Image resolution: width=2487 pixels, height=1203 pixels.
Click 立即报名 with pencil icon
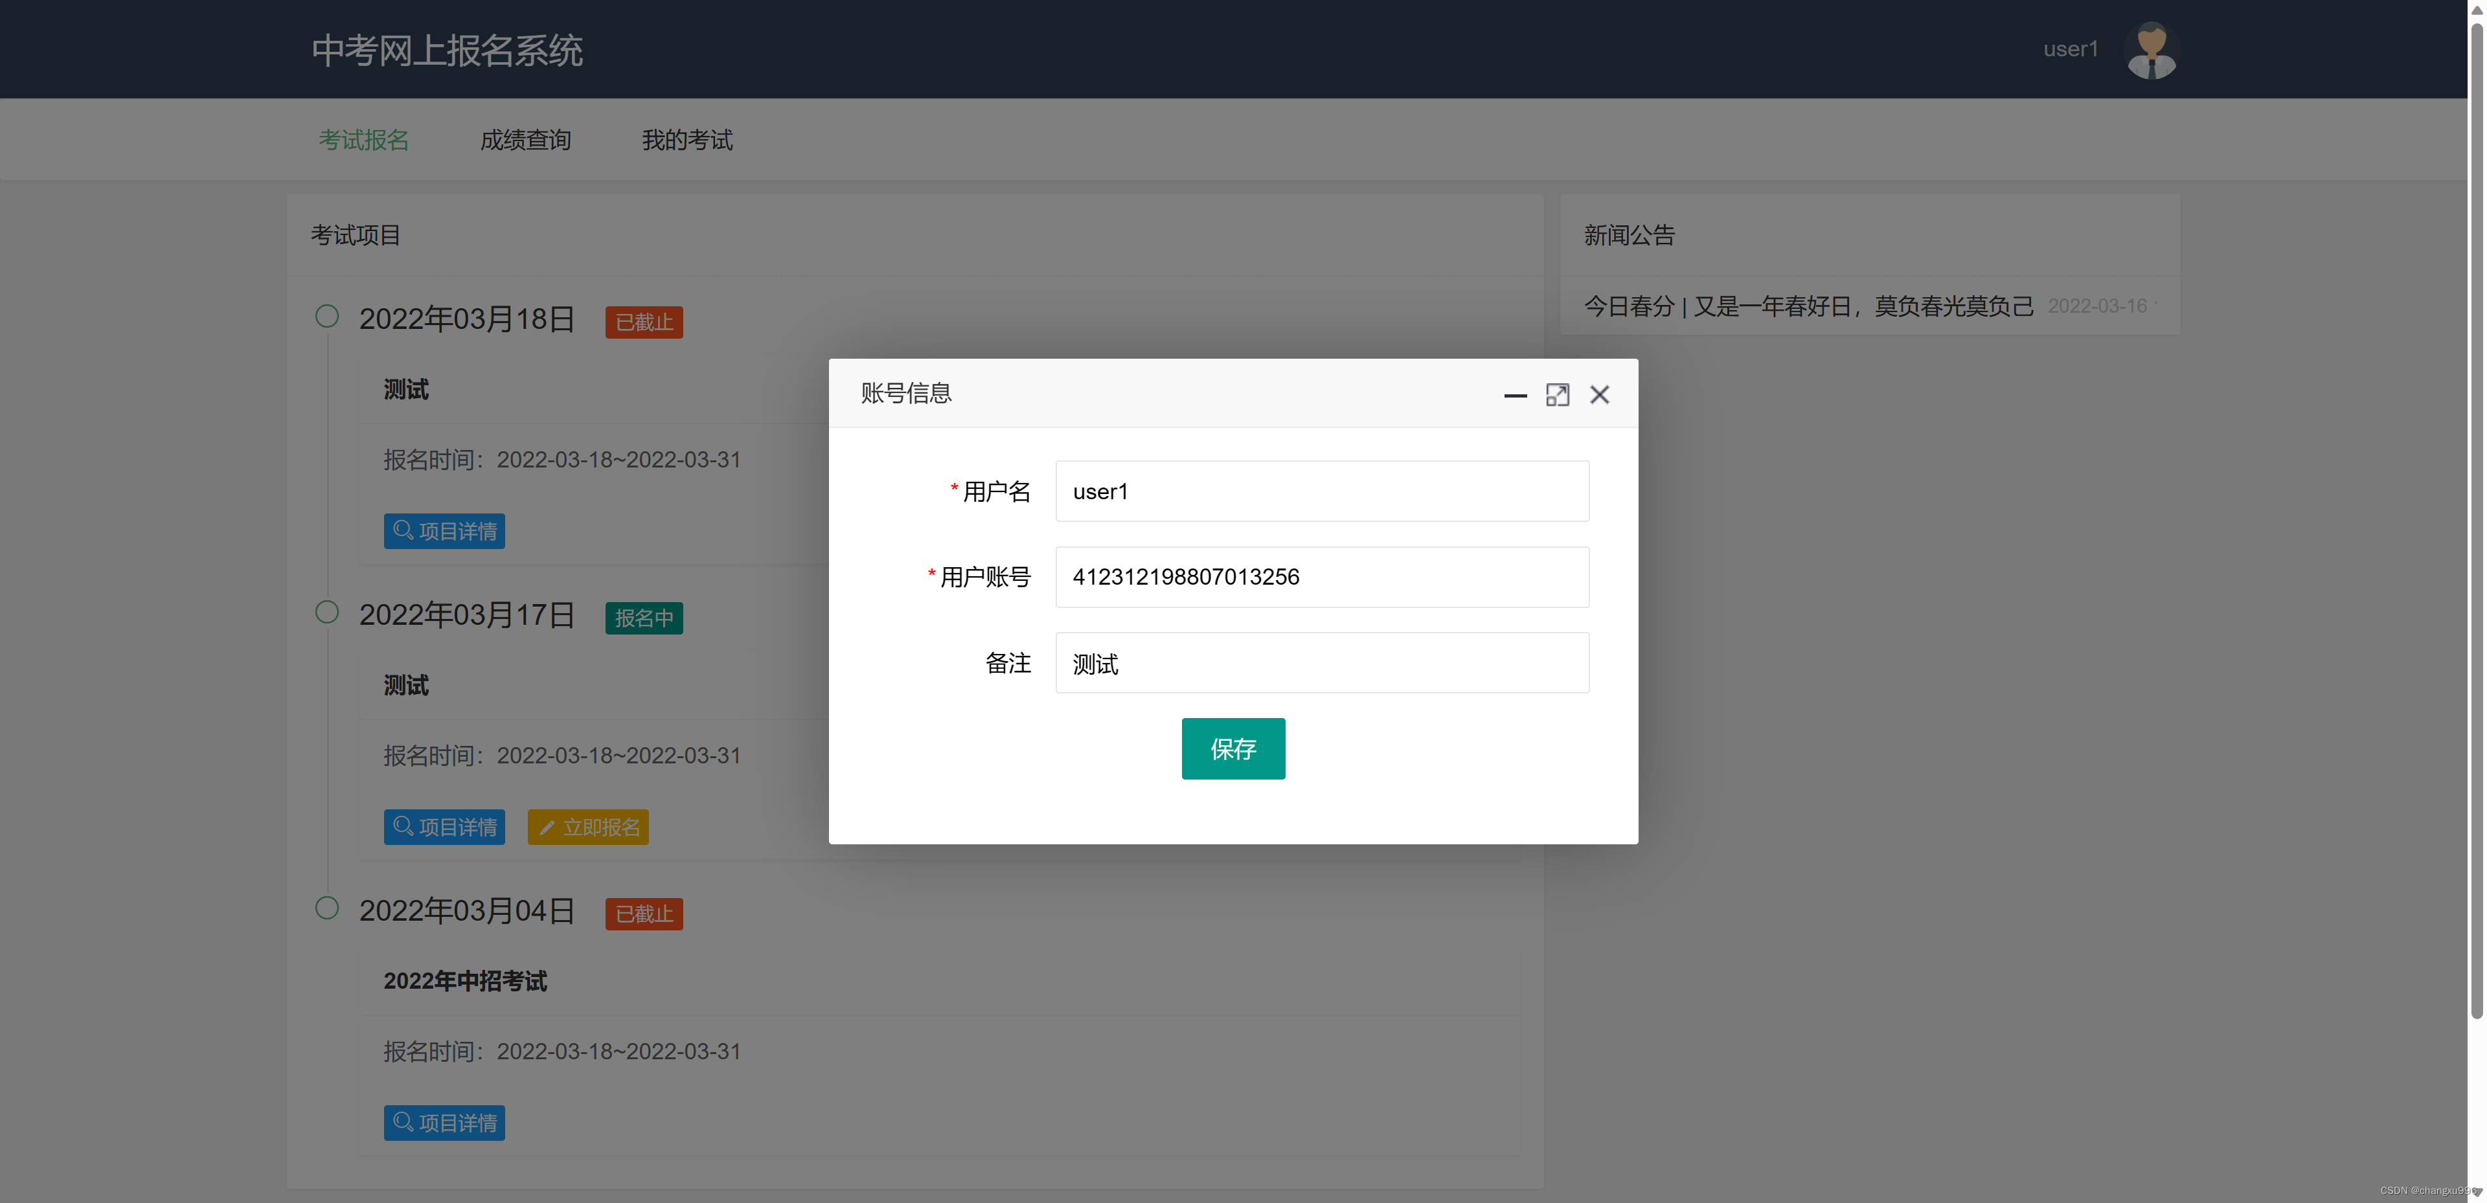(588, 827)
